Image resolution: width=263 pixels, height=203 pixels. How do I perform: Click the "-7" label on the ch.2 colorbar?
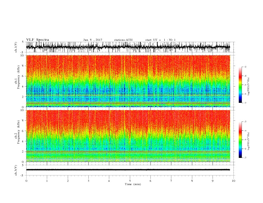pos(245,158)
